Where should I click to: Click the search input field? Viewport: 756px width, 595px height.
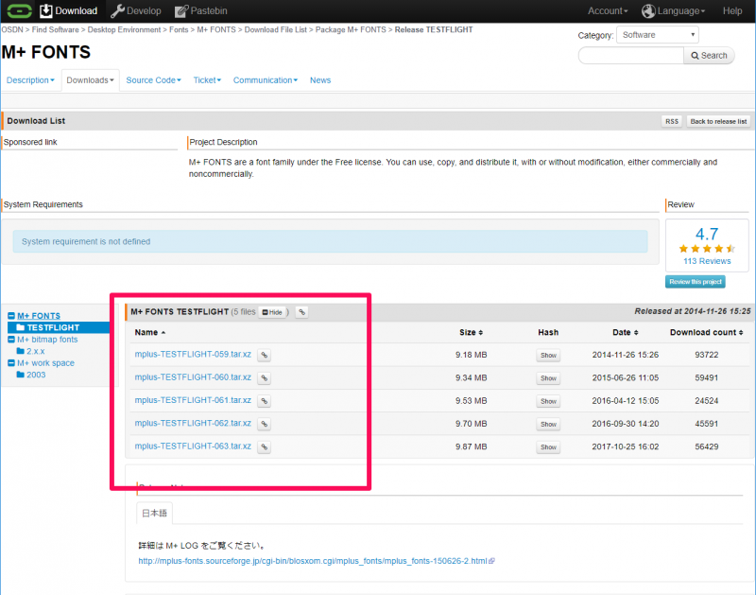pos(630,56)
